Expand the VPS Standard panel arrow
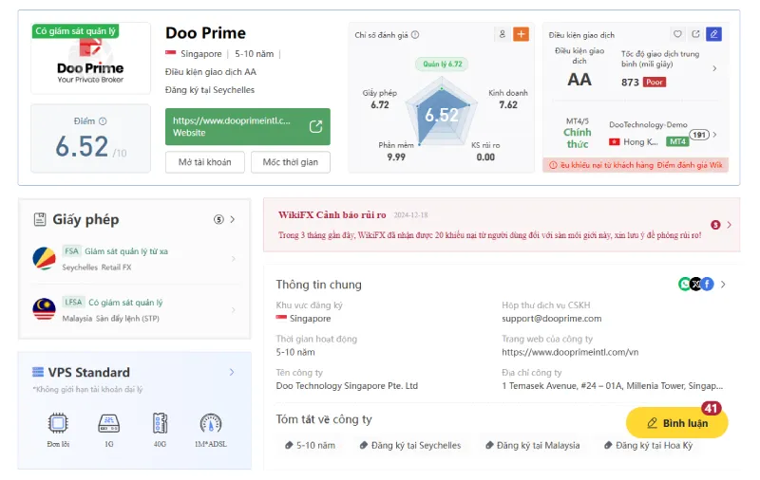Image resolution: width=760 pixels, height=480 pixels. [232, 372]
